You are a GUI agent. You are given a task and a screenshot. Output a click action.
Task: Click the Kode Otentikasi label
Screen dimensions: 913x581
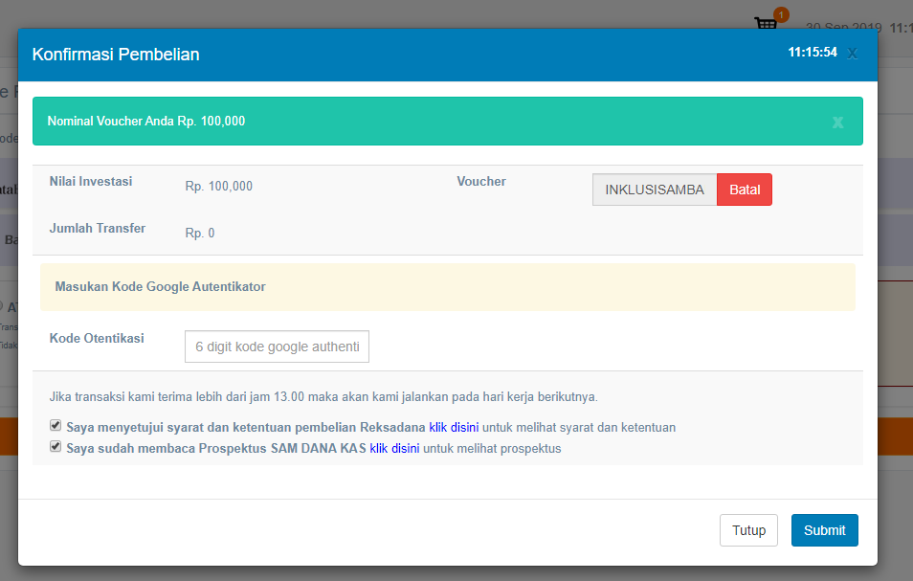[x=97, y=338]
